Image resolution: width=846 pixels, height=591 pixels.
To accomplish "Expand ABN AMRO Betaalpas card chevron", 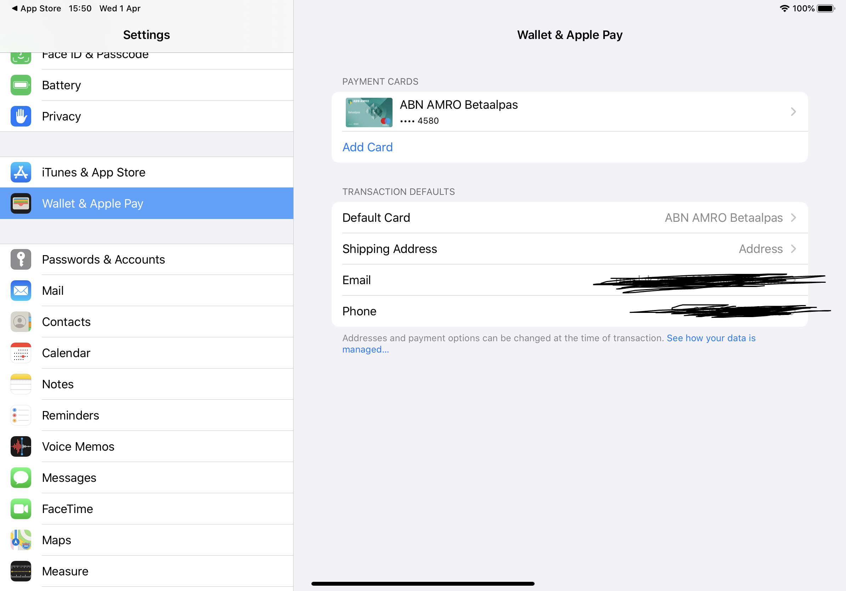I will 793,112.
